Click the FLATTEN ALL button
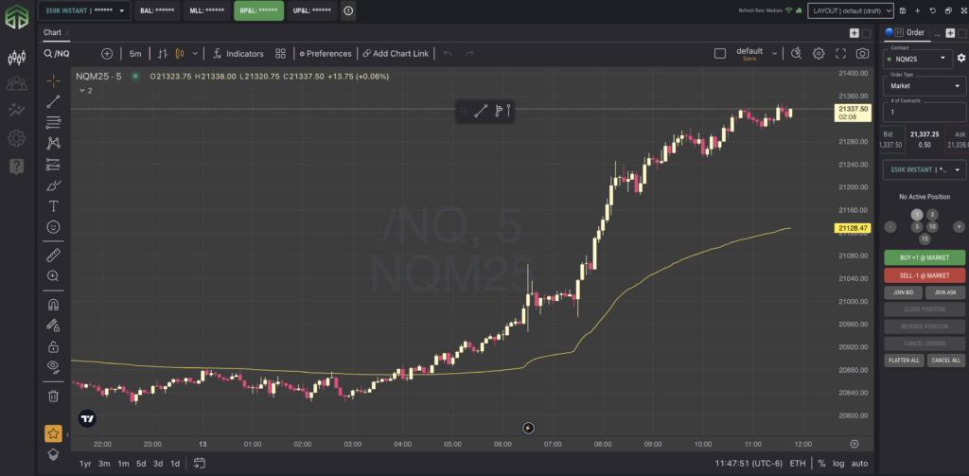 pos(904,360)
